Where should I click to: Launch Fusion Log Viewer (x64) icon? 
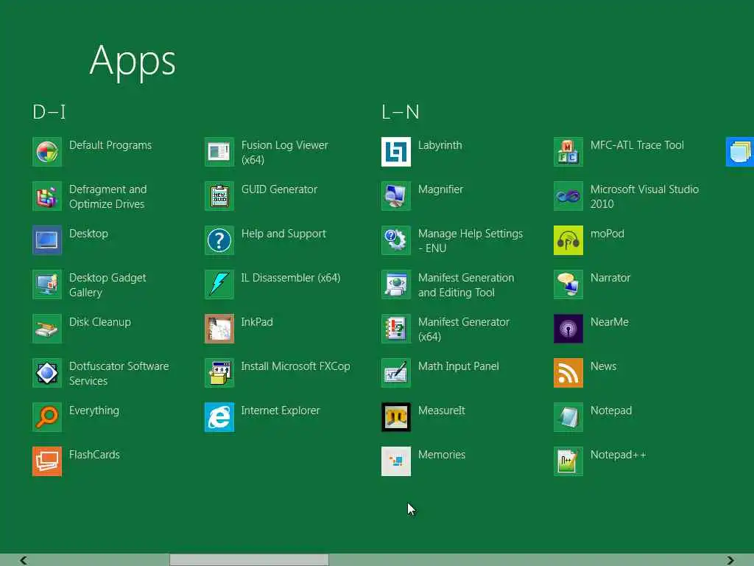pyautogui.click(x=219, y=152)
